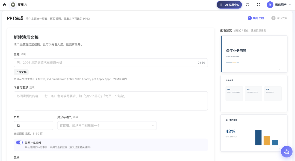295x161 pixels.
Task: Select the 季度业务回顾 preview slide
Action: [254, 54]
